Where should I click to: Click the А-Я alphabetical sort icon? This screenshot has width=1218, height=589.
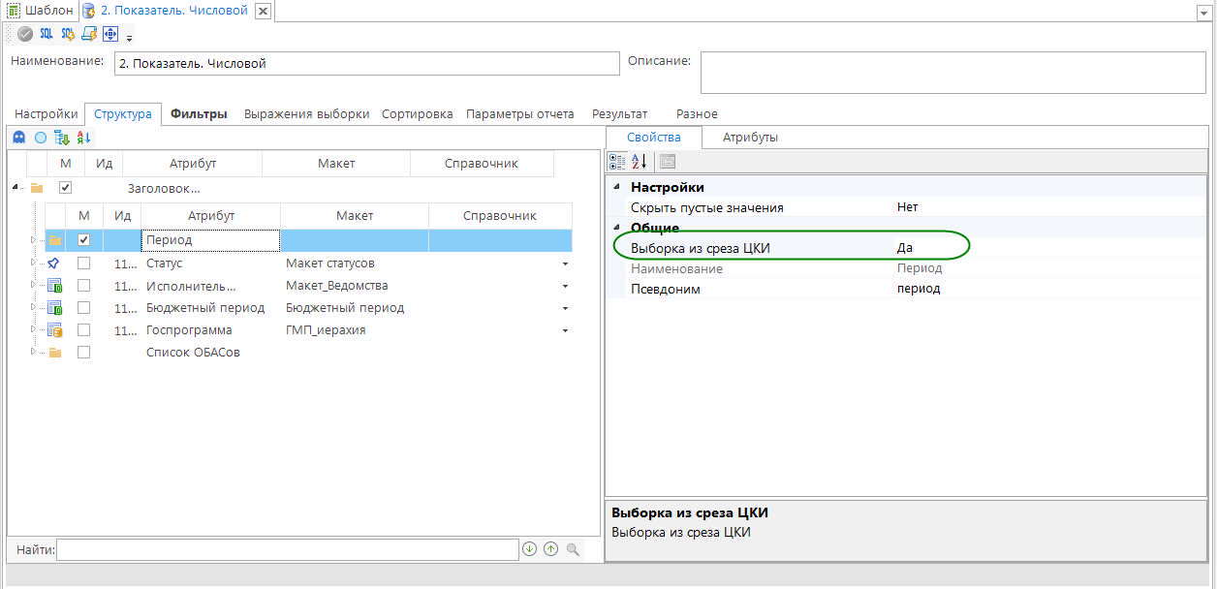[x=83, y=138]
